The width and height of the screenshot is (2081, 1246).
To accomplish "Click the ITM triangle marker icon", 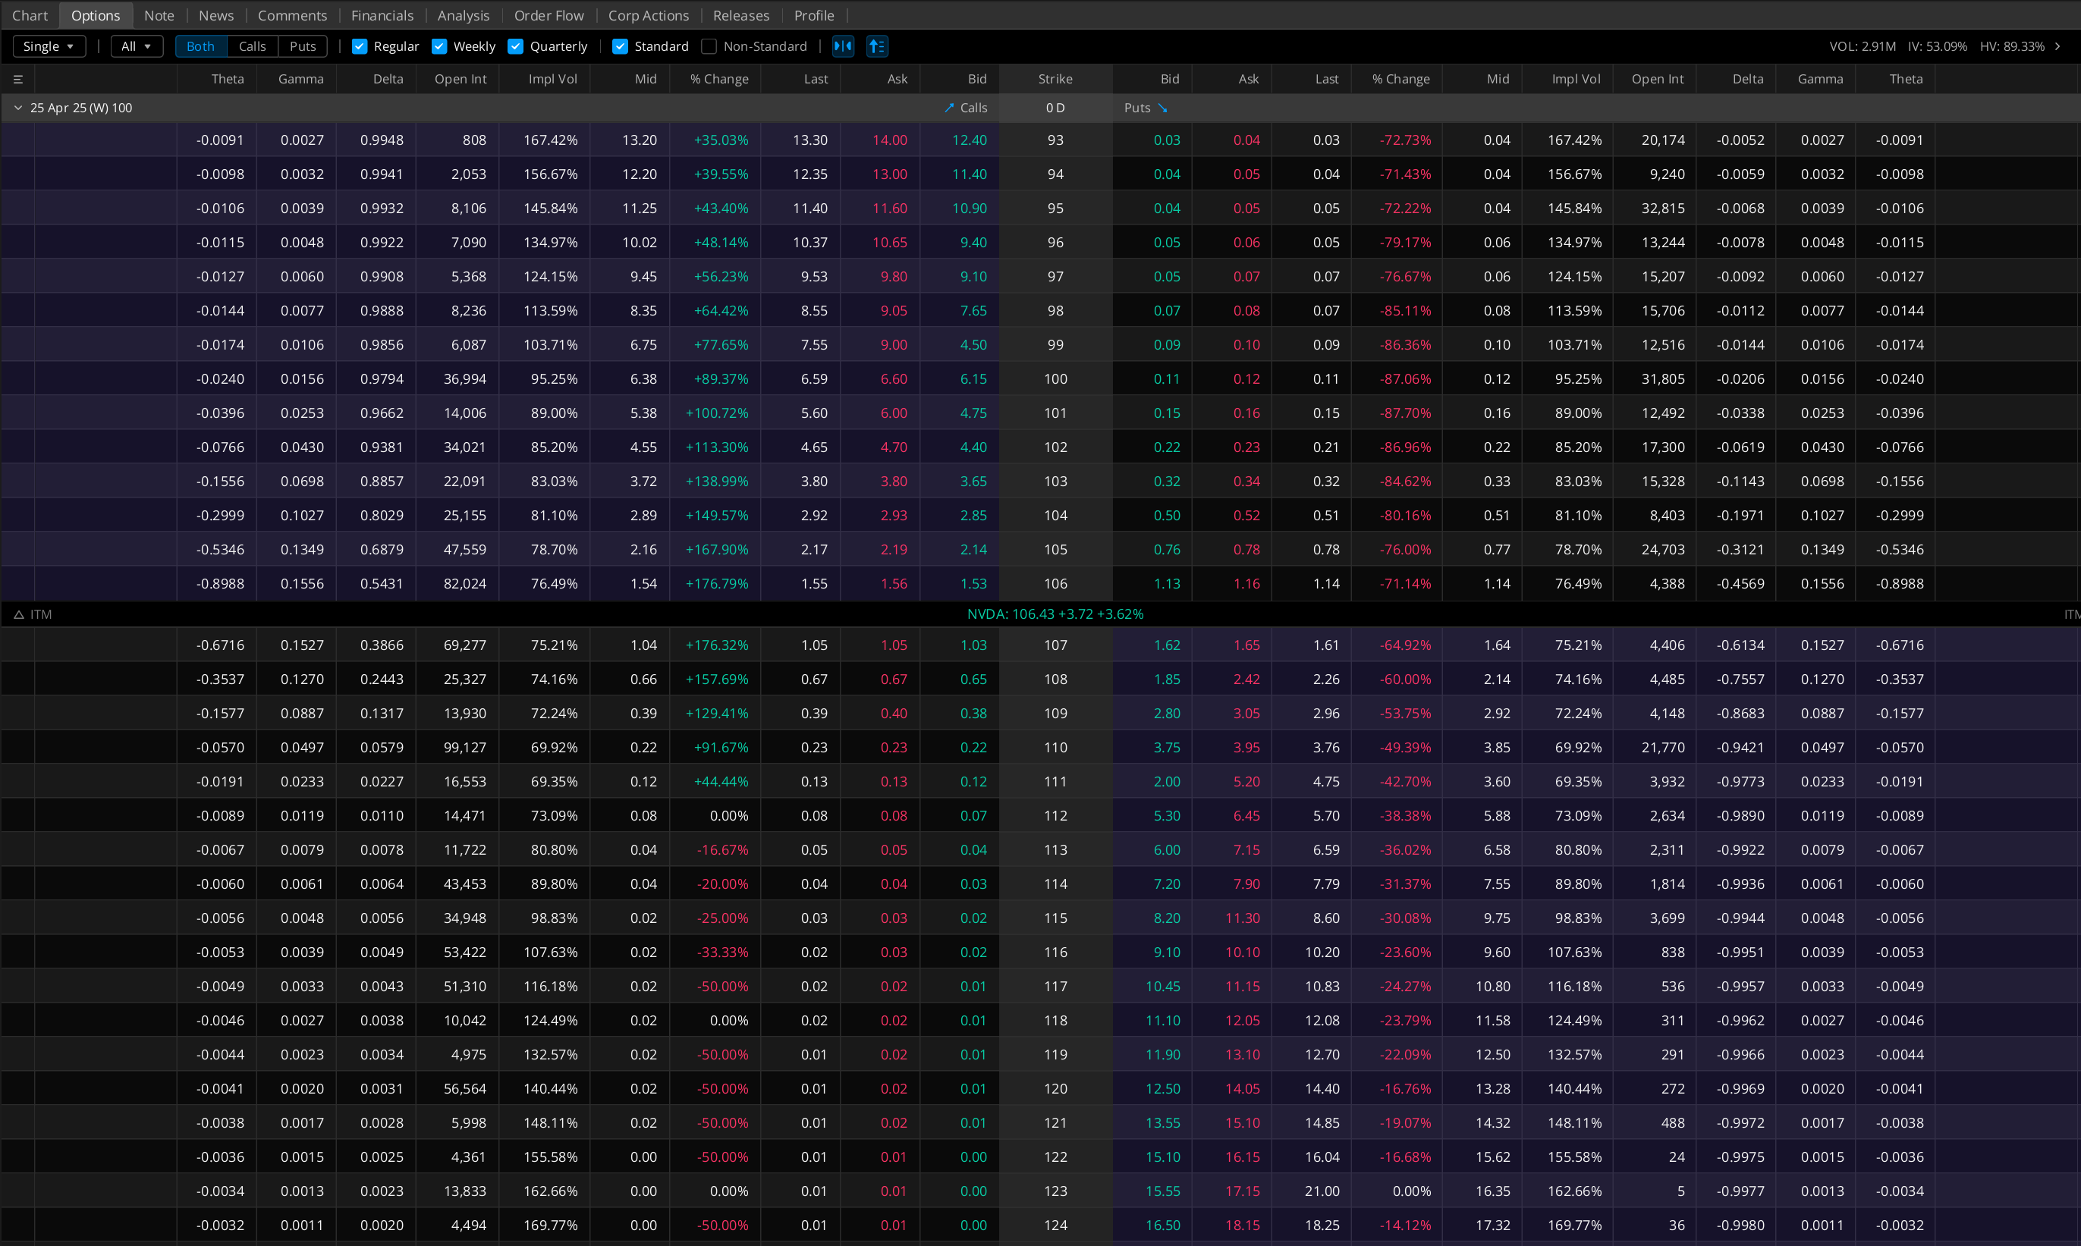I will click(x=18, y=614).
